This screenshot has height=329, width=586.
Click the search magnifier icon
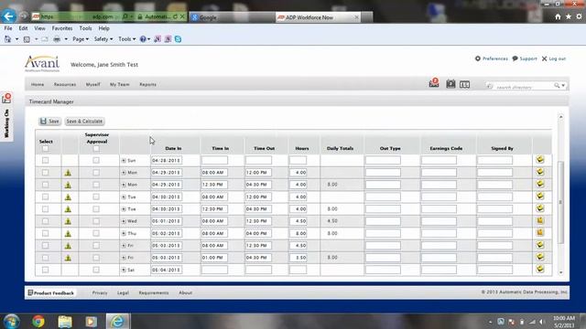(557, 86)
